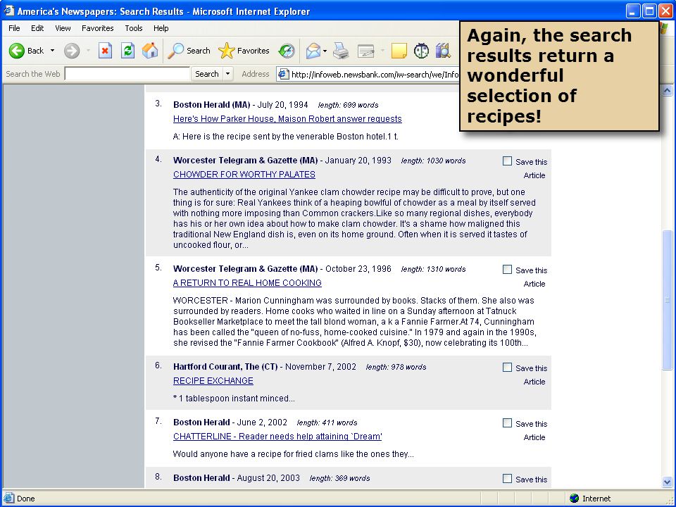Expand the web Search button dropdown arrow
Viewport: 676px width, 507px height.
[x=227, y=74]
